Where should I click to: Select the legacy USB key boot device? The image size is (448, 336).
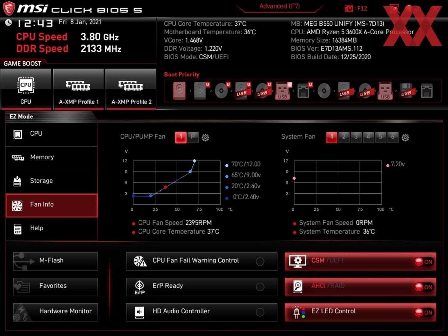[385, 91]
